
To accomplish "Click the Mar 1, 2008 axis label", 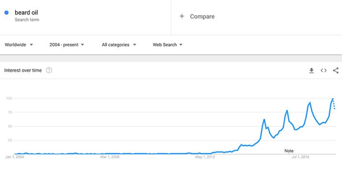I will [110, 157].
